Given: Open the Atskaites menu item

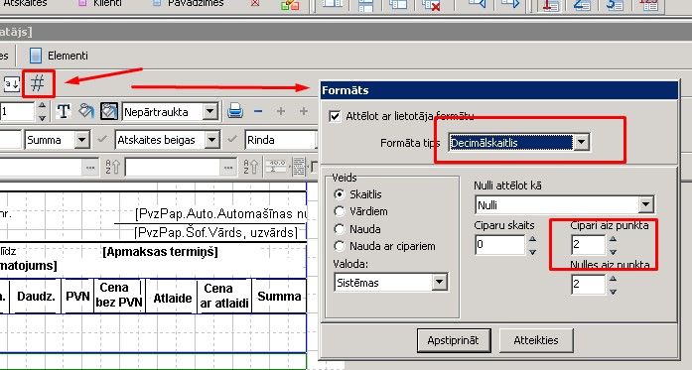Looking at the screenshot, I should [25, 4].
